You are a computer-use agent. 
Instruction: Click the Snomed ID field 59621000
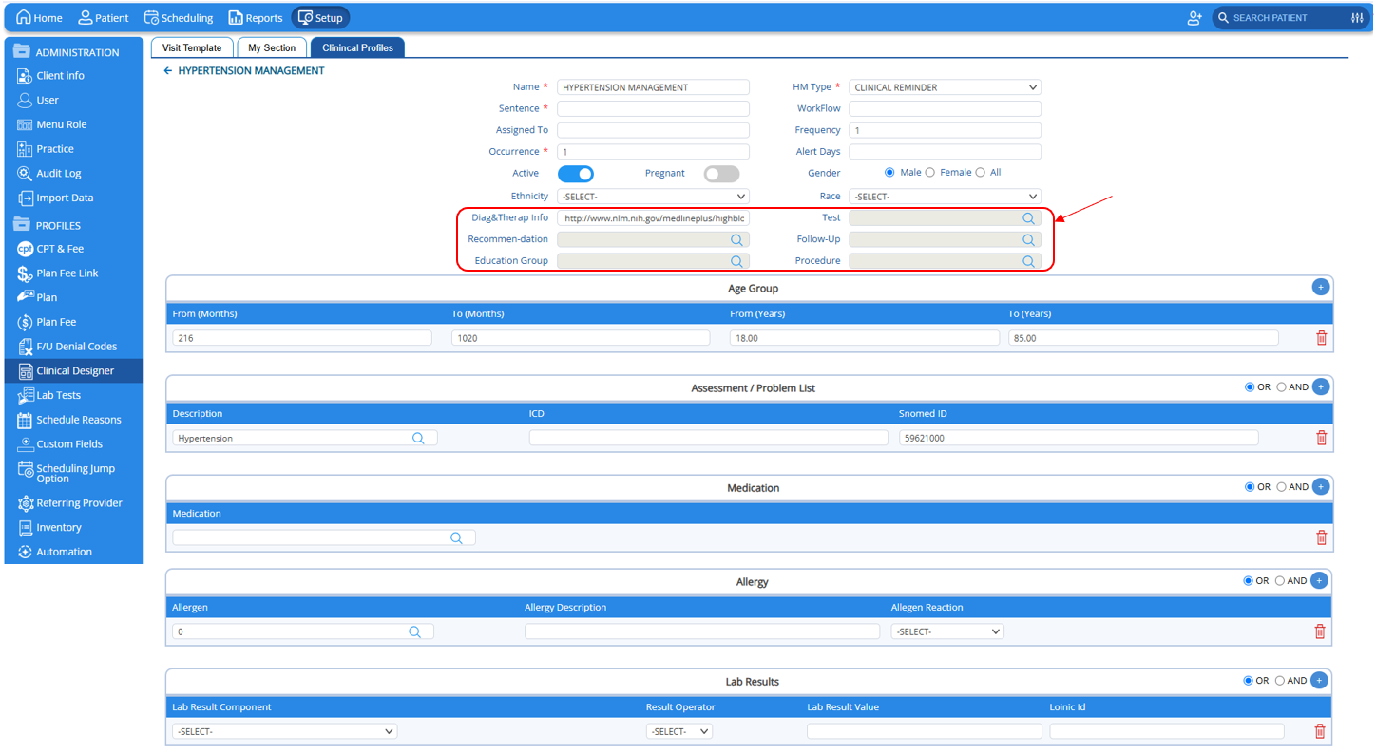click(x=1079, y=438)
